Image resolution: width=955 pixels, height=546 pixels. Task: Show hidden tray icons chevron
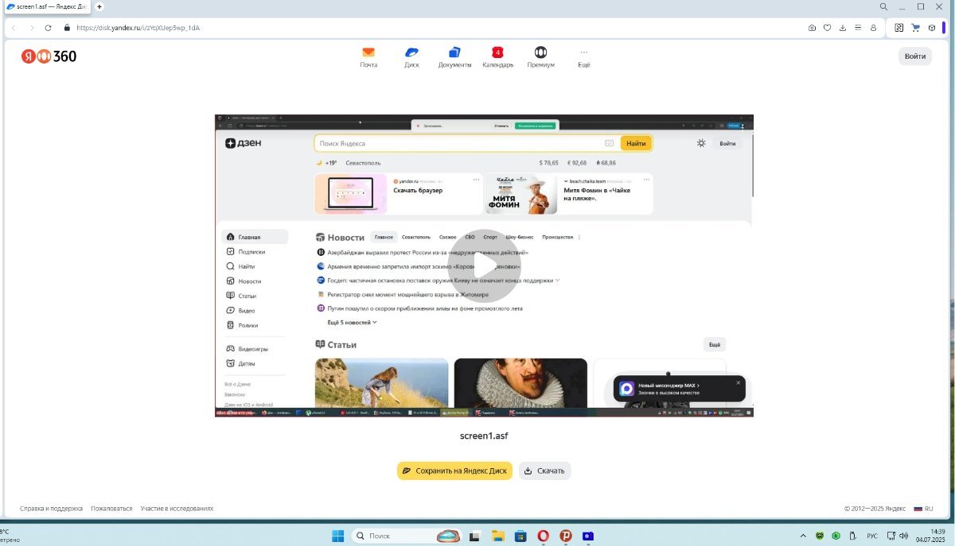point(803,536)
